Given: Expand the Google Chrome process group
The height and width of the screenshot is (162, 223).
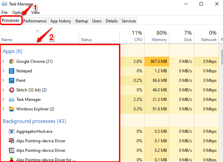Looking at the screenshot, I should tap(3, 61).
